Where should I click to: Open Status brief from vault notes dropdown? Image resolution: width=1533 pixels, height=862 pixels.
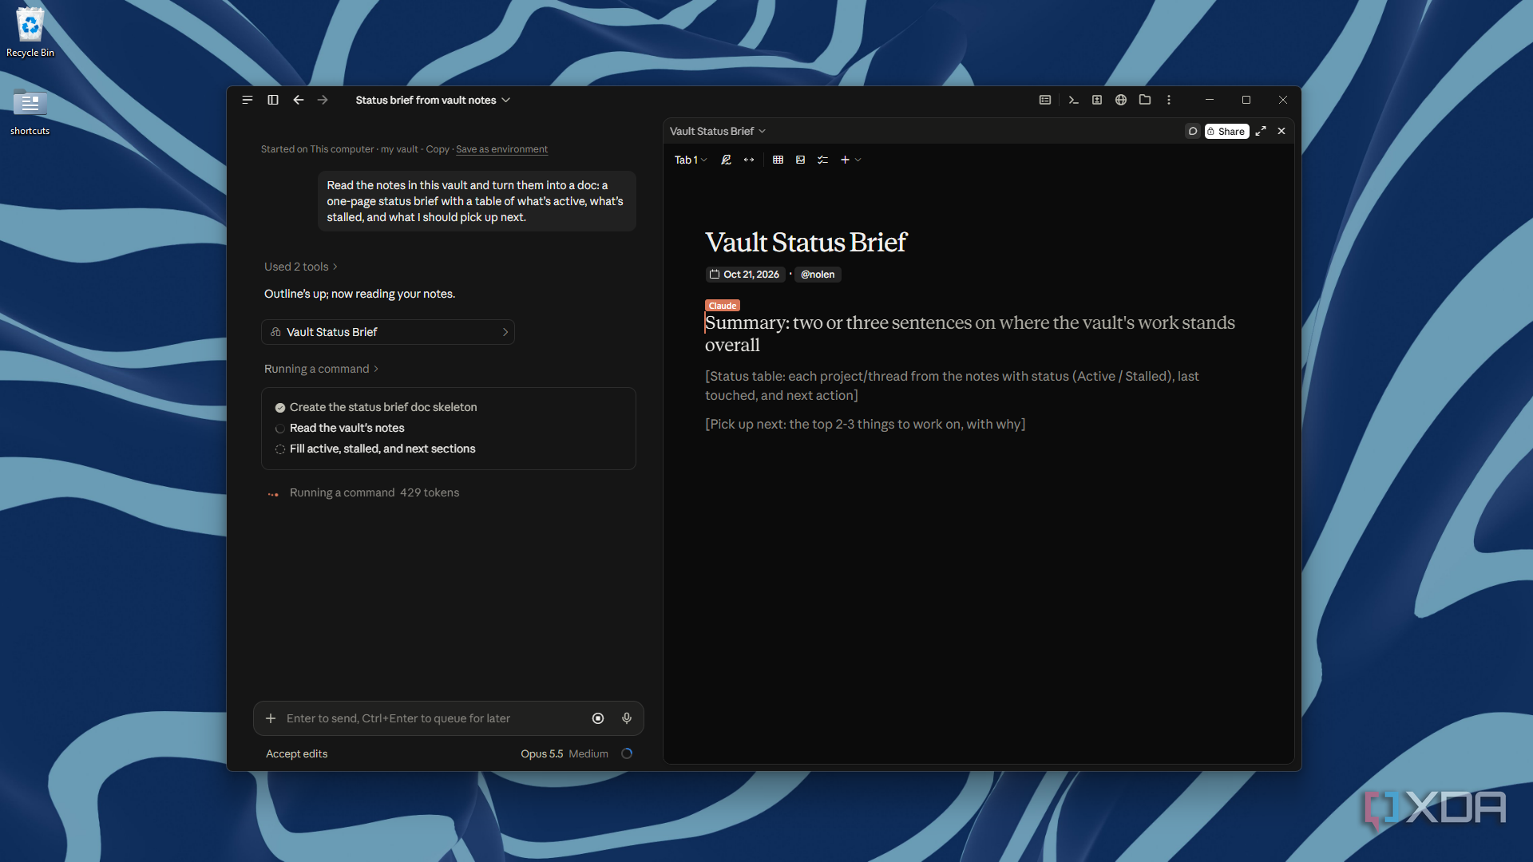point(433,100)
